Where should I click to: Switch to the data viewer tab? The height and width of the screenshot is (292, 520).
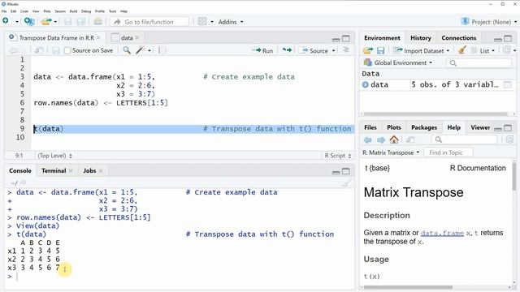click(127, 38)
